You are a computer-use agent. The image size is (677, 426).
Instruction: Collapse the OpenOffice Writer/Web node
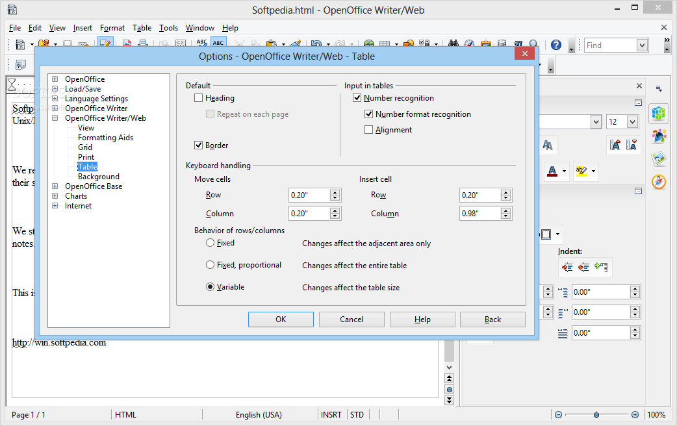tap(55, 118)
